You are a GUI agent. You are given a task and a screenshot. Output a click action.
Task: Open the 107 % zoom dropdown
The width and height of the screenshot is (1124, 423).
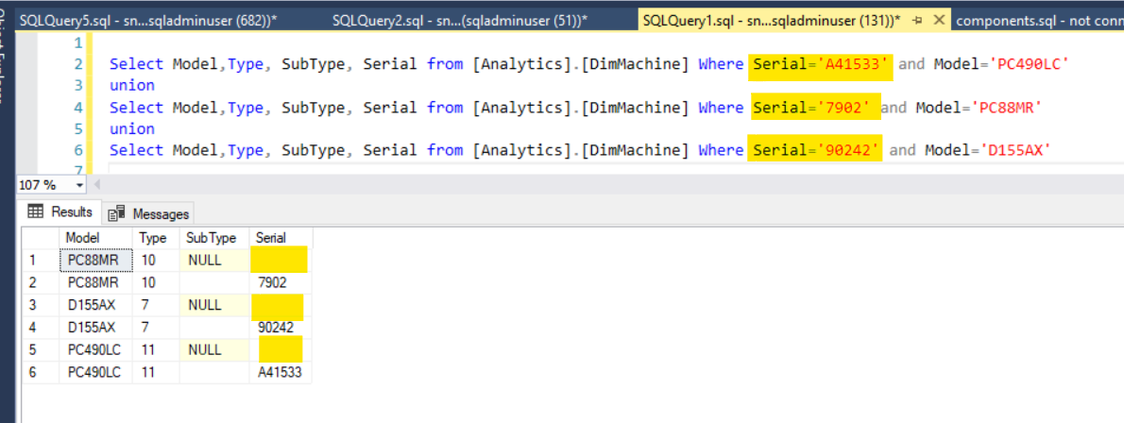(x=78, y=185)
